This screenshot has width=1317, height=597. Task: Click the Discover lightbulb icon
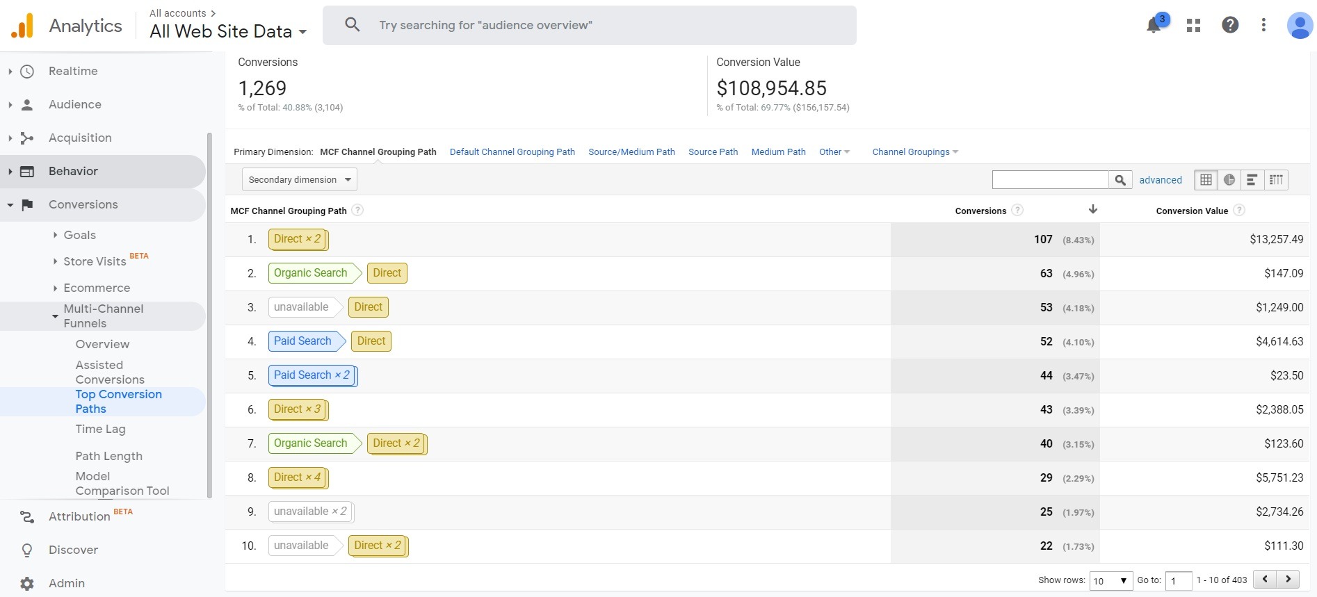tap(27, 550)
